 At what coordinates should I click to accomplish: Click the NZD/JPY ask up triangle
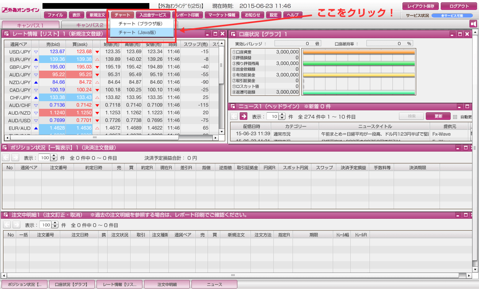97,82
